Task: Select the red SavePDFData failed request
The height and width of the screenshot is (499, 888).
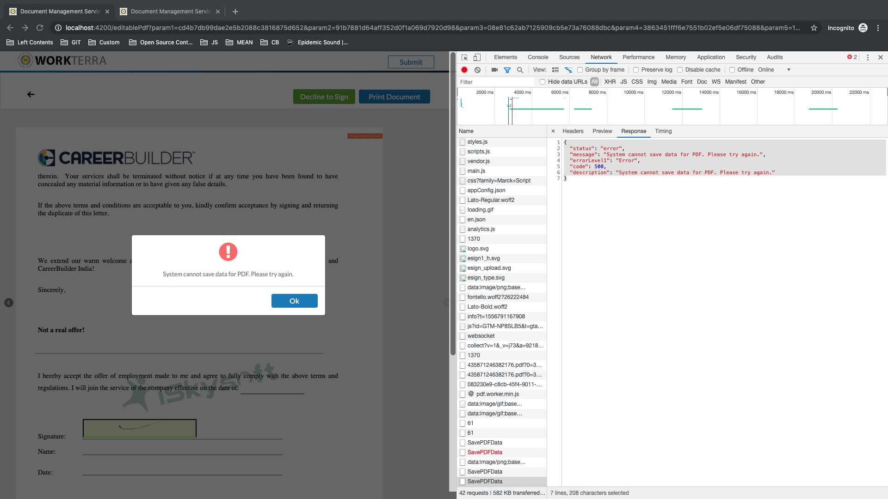Action: [x=502, y=452]
